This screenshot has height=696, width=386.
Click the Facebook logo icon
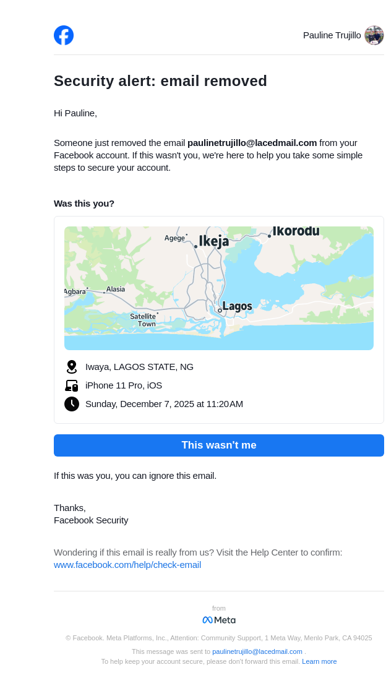(x=64, y=35)
